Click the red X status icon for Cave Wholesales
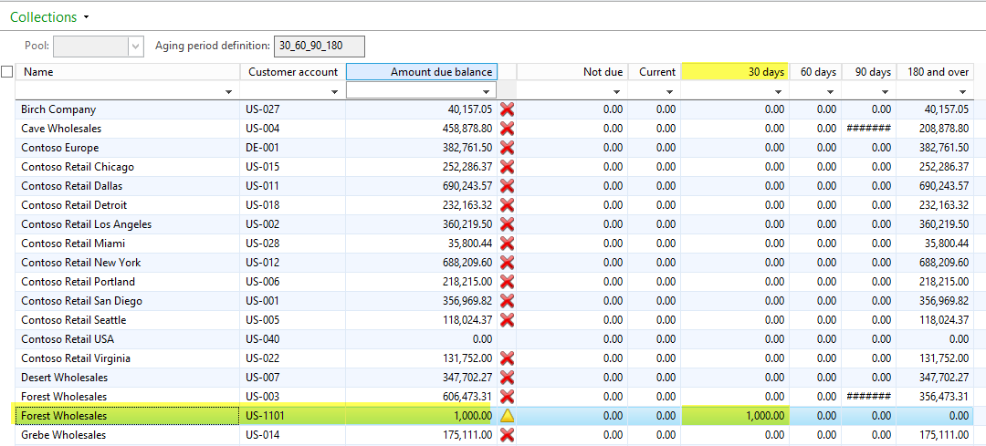Screen dimensions: 986x446 [508, 129]
